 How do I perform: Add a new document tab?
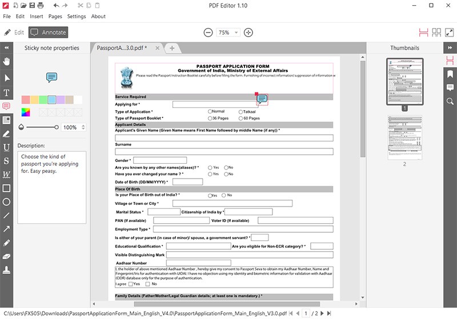coord(172,48)
